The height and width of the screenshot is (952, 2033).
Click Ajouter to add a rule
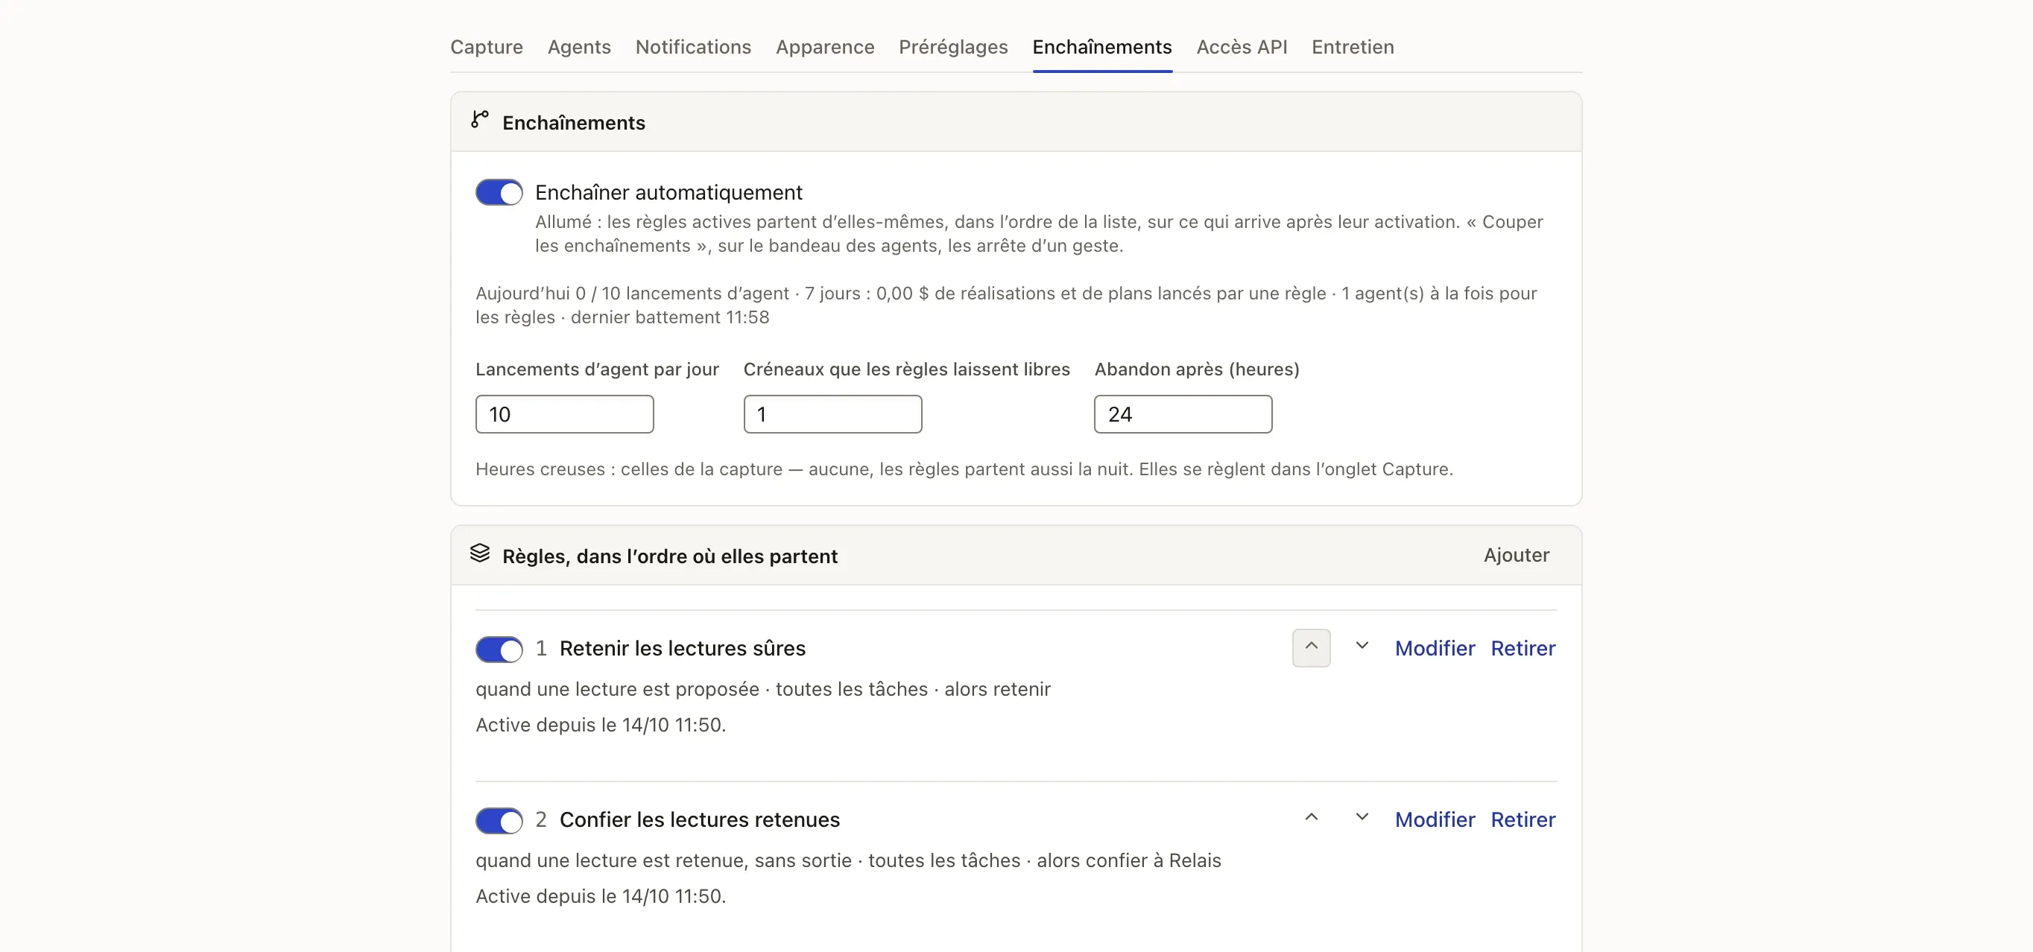pyautogui.click(x=1516, y=554)
